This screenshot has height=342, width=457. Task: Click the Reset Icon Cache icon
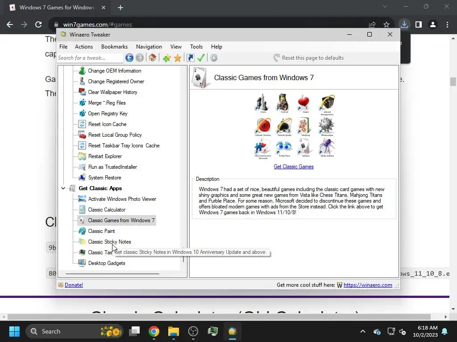click(x=82, y=124)
